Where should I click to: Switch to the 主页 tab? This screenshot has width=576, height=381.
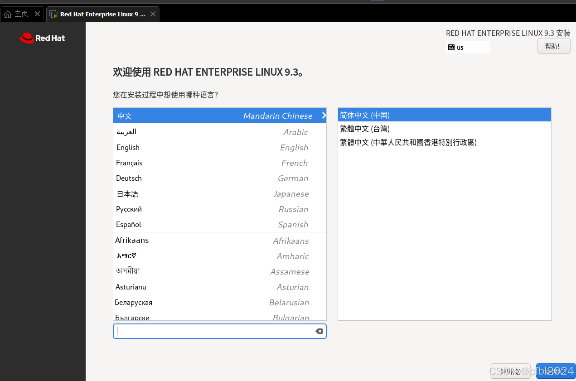coord(22,14)
